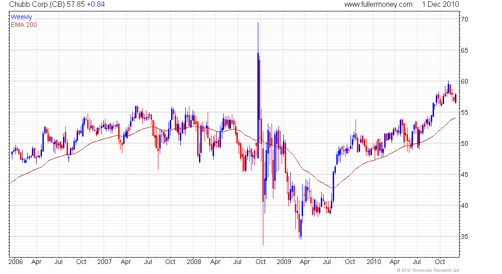Click the Jul label belonging to 2009
The image size is (502, 274).
pyautogui.click(x=327, y=262)
